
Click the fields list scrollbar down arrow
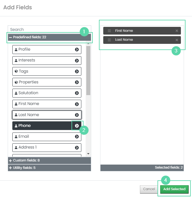click(88, 154)
